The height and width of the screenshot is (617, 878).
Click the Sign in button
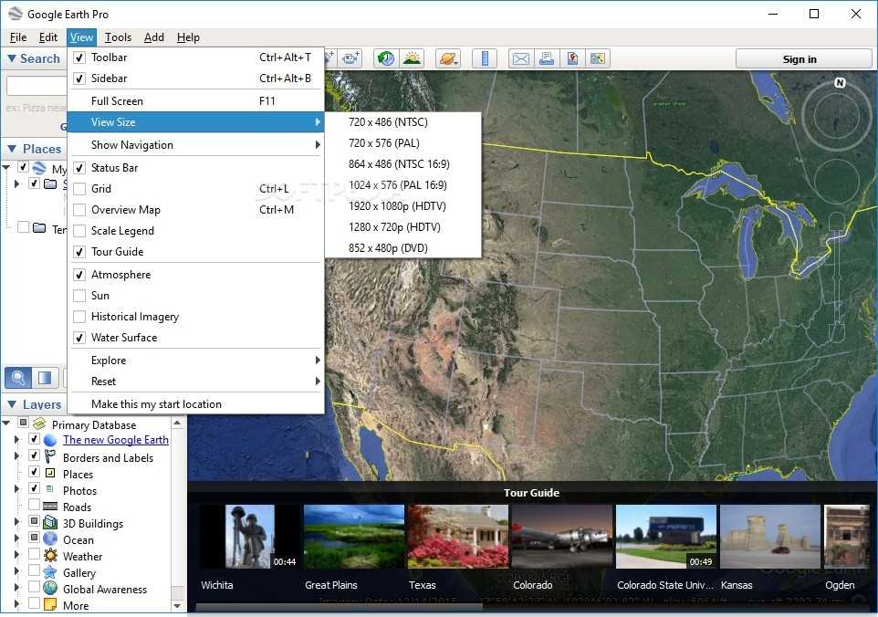click(803, 59)
